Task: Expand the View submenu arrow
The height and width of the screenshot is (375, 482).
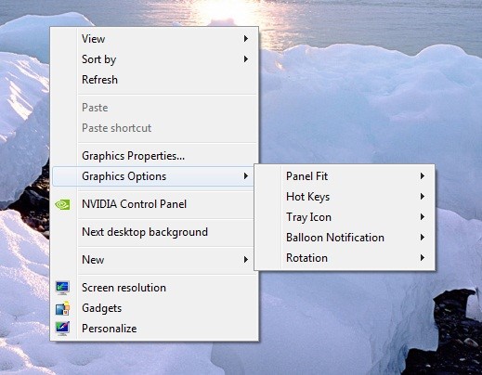Action: pos(246,39)
